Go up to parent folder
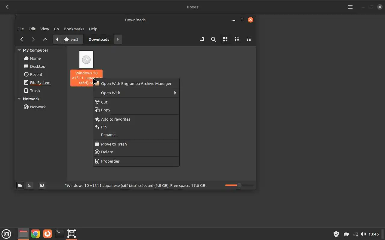Screen dimensions: 385x240 pyautogui.click(x=45, y=39)
